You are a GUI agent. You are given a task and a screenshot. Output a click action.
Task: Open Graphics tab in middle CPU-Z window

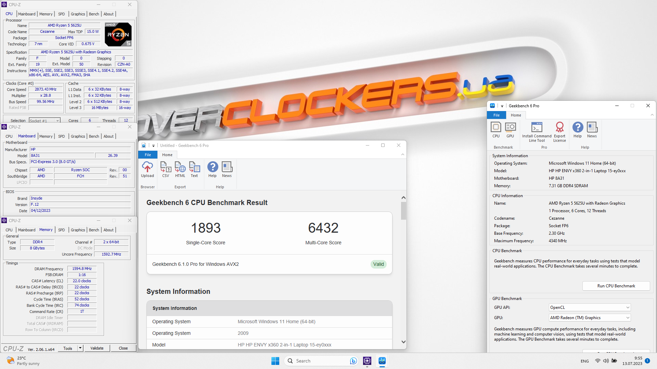[x=78, y=136]
